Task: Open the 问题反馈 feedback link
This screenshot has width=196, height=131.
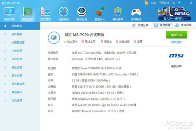Action: [164, 3]
